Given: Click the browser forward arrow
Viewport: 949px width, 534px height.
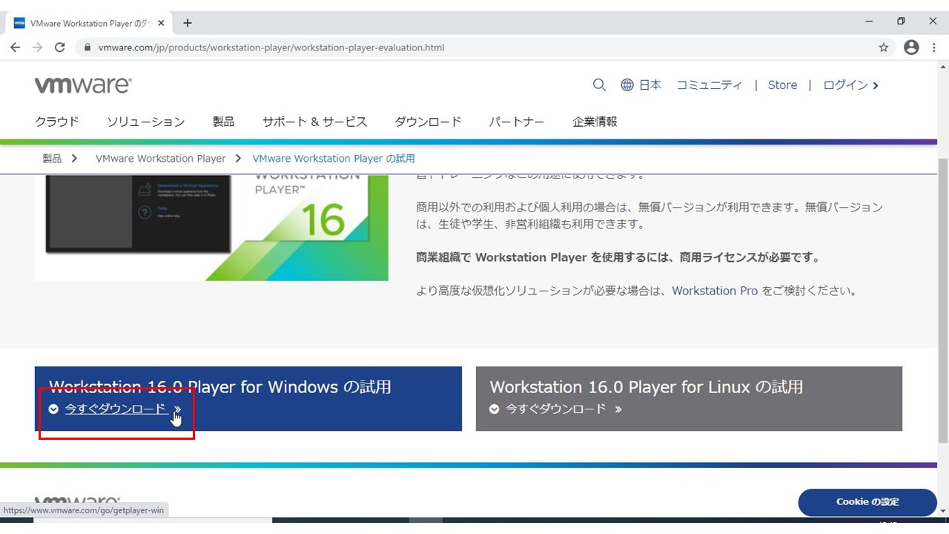Looking at the screenshot, I should [x=38, y=47].
